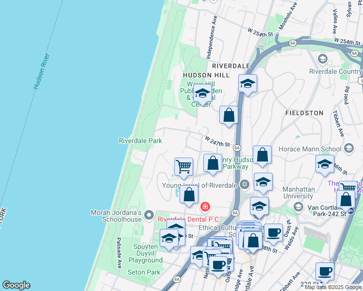
Task: Click the Google logo
Action: [x=16, y=285]
